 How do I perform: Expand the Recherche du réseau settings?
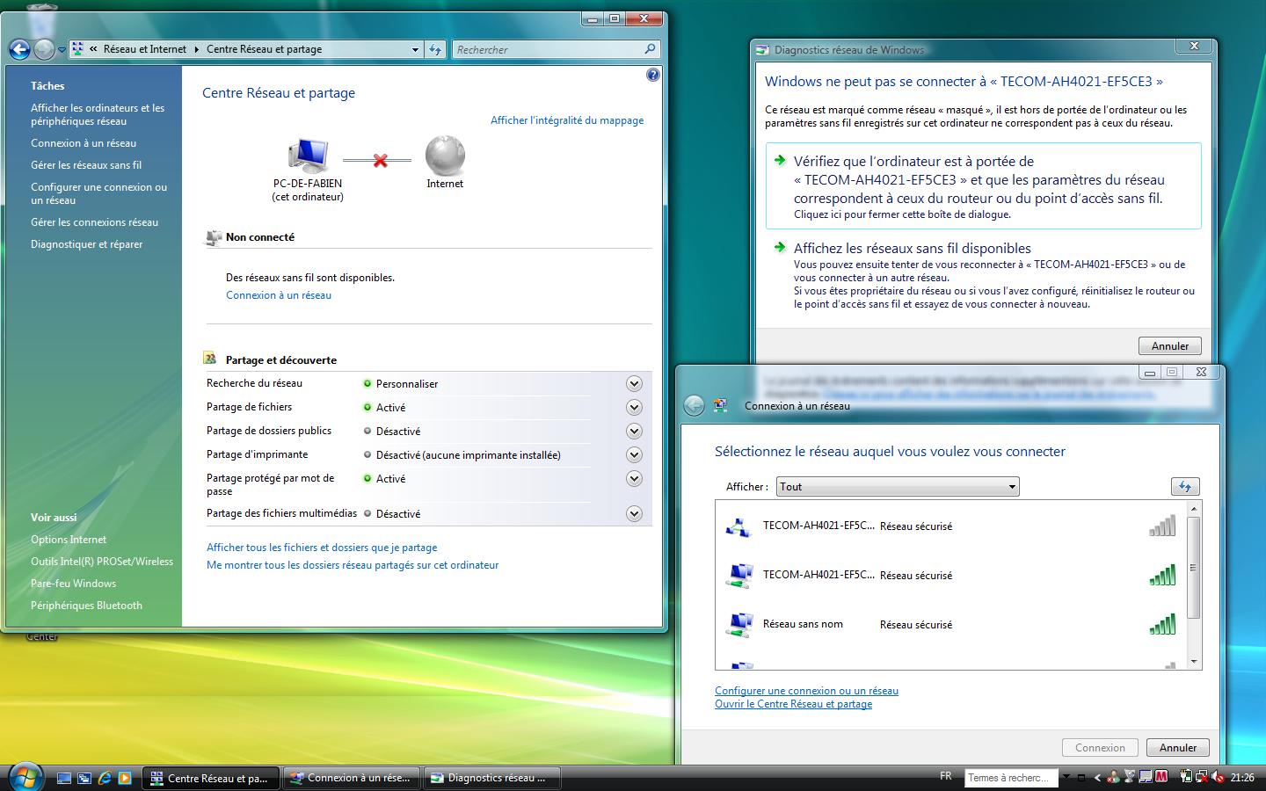[634, 384]
